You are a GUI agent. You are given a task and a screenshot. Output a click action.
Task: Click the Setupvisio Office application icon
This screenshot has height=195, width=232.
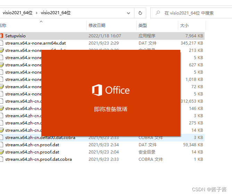coord(1,36)
